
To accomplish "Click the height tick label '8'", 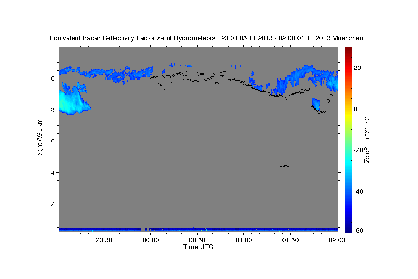I will (x=52, y=110).
